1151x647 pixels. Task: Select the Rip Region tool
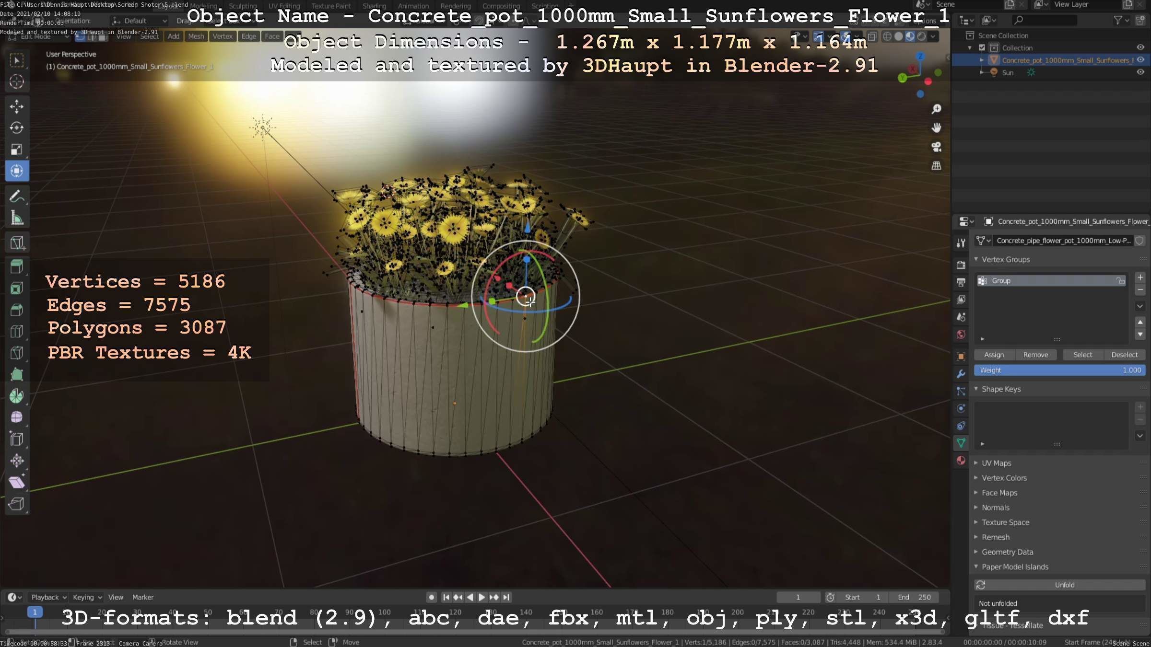[x=17, y=504]
